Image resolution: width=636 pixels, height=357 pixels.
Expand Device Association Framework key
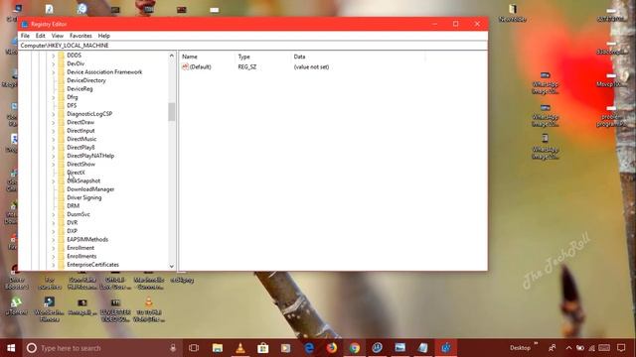53,72
